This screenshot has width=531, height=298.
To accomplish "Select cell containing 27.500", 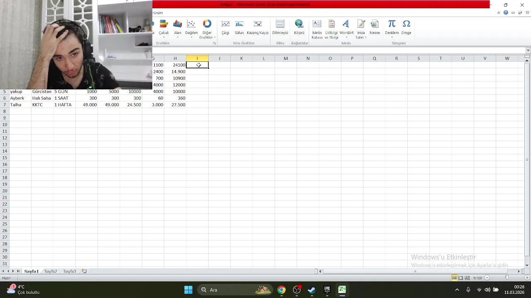I will [x=175, y=105].
